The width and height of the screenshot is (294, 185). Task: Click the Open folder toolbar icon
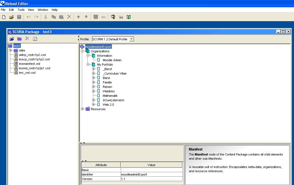coord(11,17)
